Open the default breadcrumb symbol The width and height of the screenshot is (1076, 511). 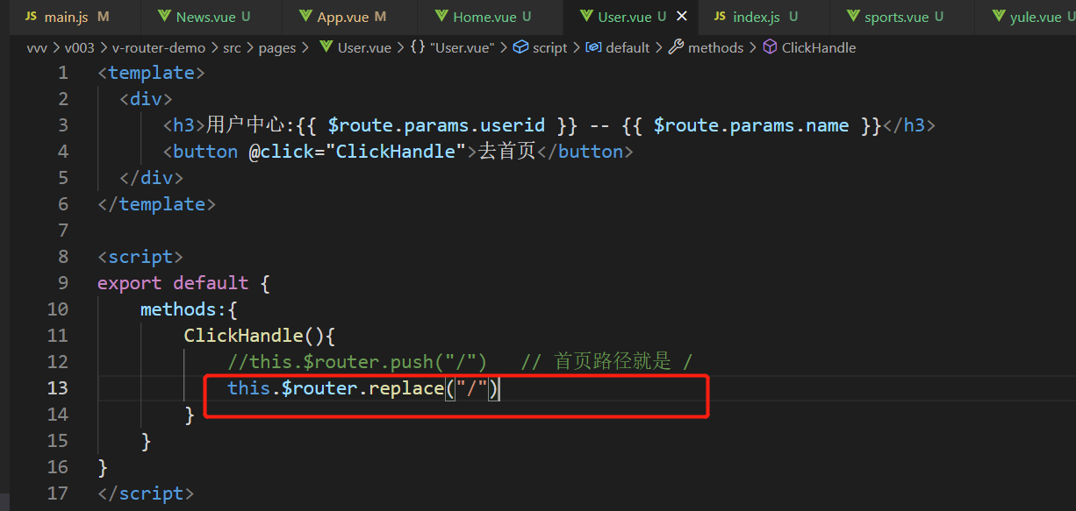618,47
